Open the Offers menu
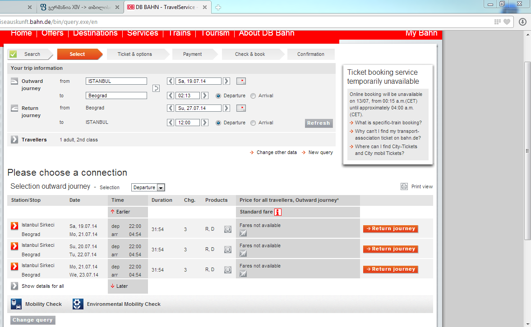531x327 pixels. 52,33
